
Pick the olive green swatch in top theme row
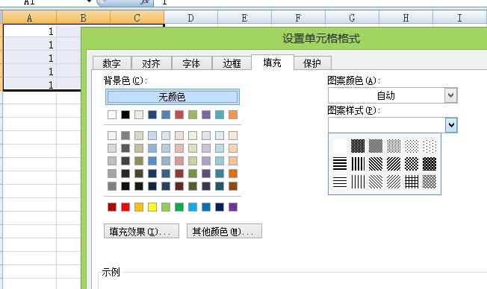pyautogui.click(x=193, y=115)
